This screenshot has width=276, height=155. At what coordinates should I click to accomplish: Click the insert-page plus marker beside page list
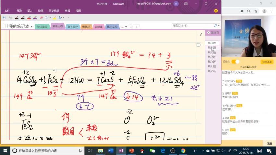198,45
